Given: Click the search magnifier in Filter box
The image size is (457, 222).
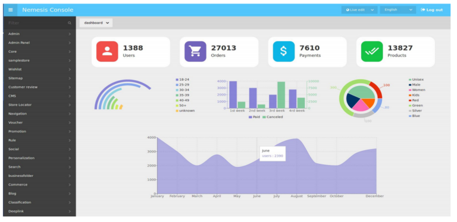Looking at the screenshot, I should coord(70,23).
